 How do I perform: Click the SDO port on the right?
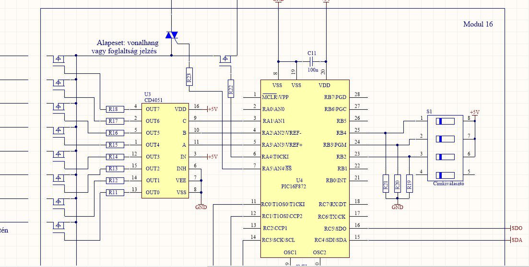[x=517, y=228]
